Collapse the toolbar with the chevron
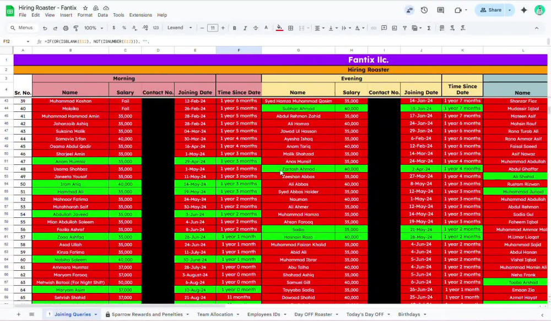551x321 pixels. pyautogui.click(x=537, y=28)
